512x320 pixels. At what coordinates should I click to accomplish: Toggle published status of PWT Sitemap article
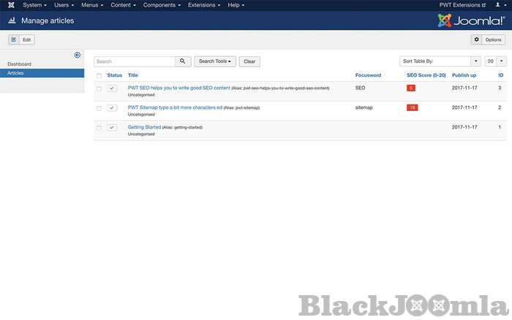point(112,107)
